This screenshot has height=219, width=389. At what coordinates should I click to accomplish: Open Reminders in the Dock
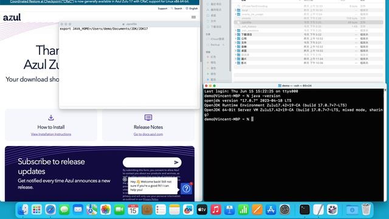point(160,210)
